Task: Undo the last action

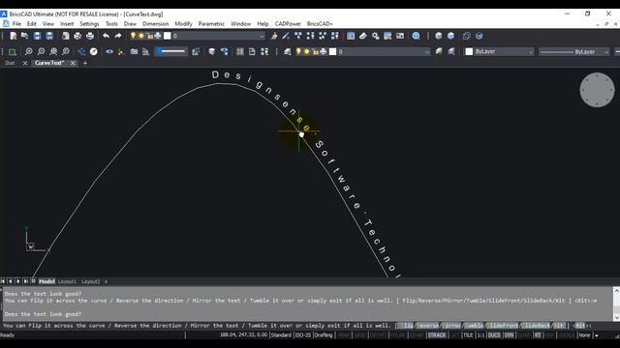Action: [106, 36]
